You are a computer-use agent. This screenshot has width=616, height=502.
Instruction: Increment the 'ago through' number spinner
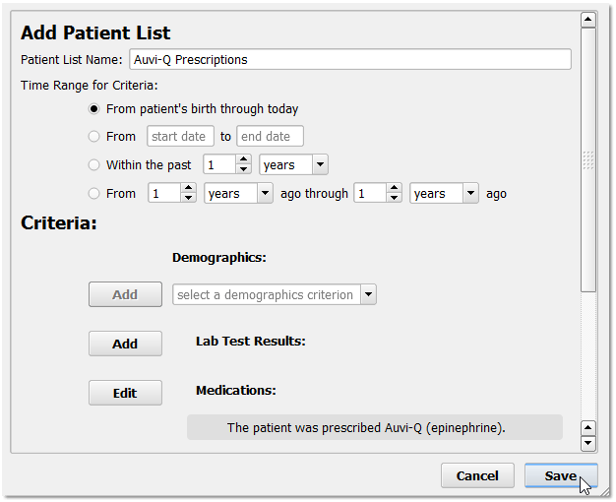pyautogui.click(x=394, y=189)
